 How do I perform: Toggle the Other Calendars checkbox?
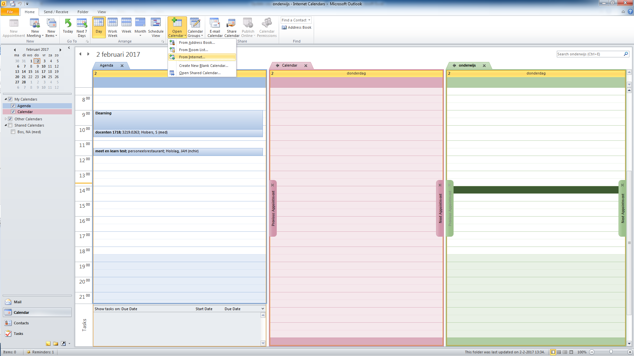[x=10, y=119]
